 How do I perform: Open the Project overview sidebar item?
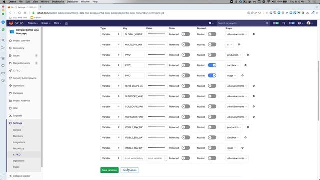click(20, 41)
